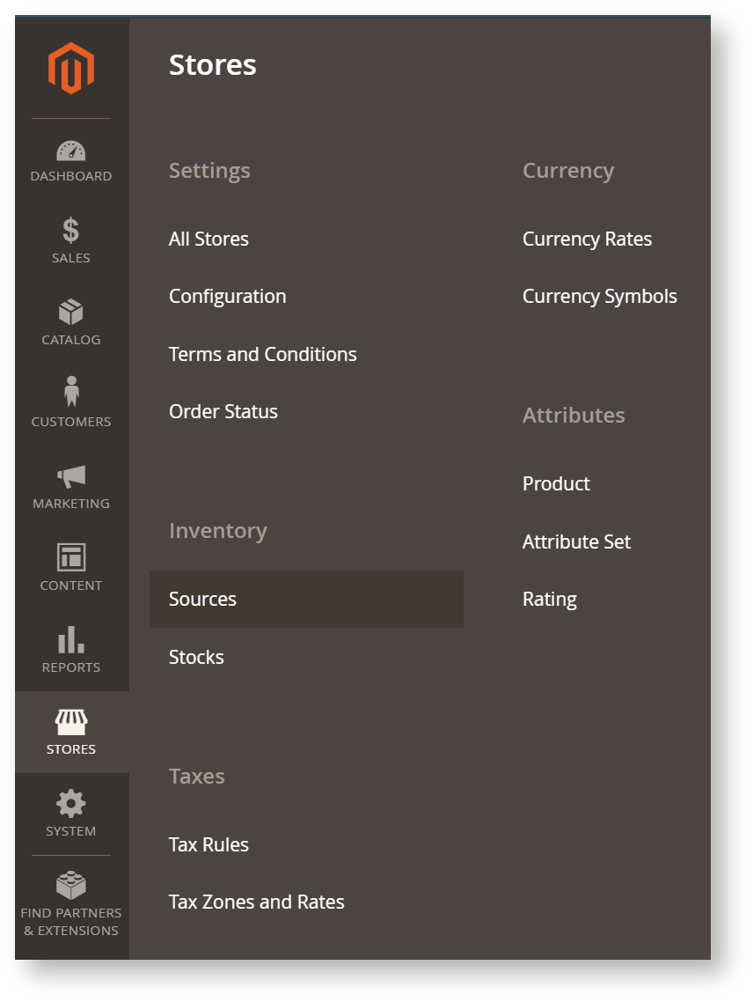Open the Customers person icon

coord(71,393)
